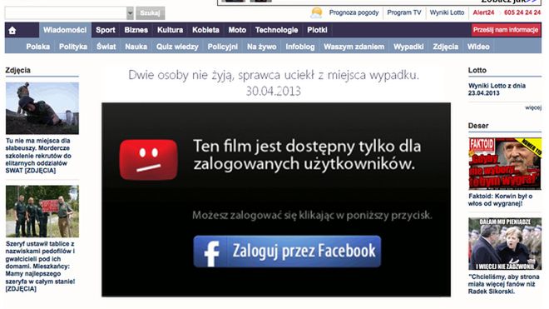Open the Plotki section
549x309 pixels.
point(317,30)
